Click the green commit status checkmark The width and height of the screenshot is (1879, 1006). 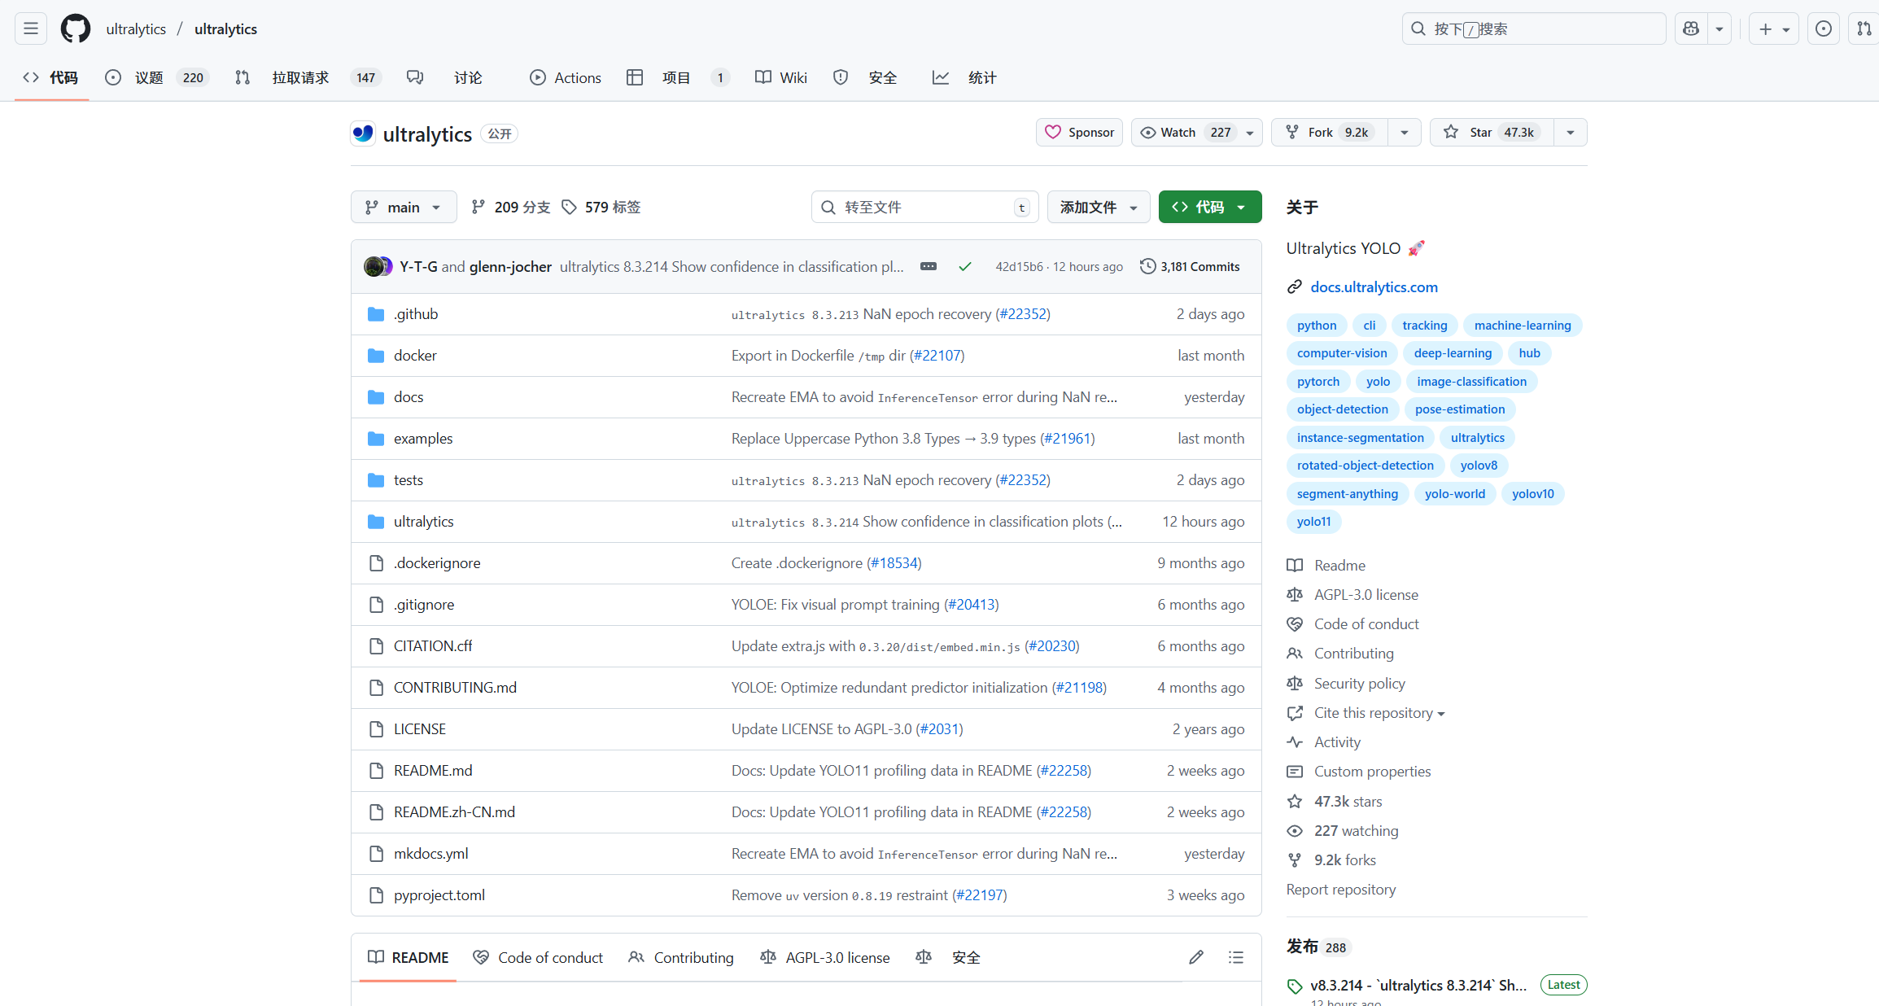[965, 266]
